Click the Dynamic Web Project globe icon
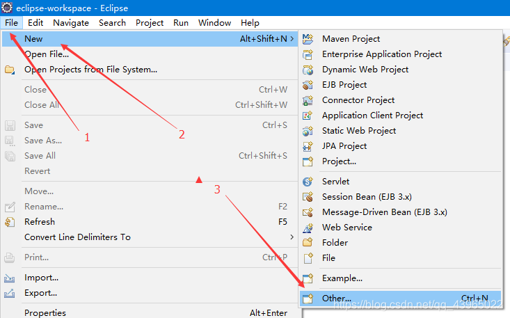This screenshot has height=318, width=510. pyautogui.click(x=308, y=70)
